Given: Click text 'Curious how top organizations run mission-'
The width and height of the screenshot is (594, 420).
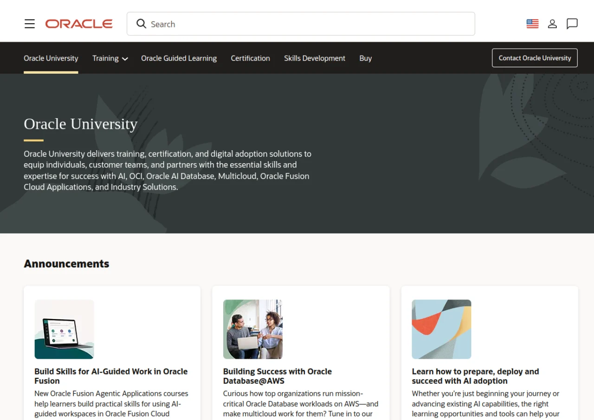Looking at the screenshot, I should pyautogui.click(x=293, y=394).
